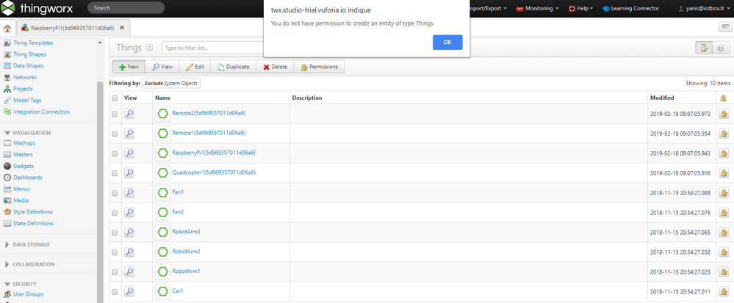Toggle the Exclude System Objects filter
This screenshot has height=303, width=734.
tap(171, 83)
